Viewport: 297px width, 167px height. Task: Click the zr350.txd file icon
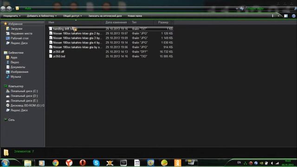click(x=51, y=56)
